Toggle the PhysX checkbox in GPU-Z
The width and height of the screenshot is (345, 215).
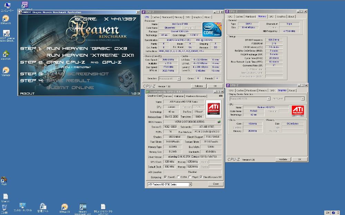coord(190,177)
